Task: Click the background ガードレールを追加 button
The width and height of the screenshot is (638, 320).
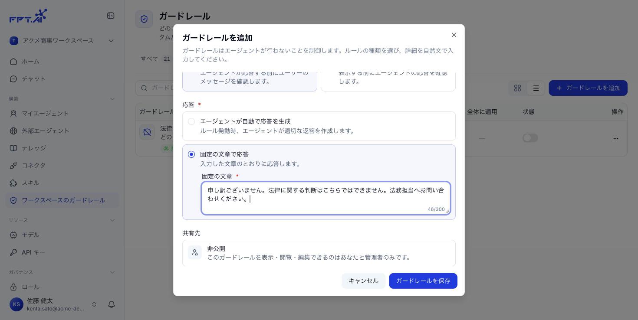Action: (x=588, y=88)
